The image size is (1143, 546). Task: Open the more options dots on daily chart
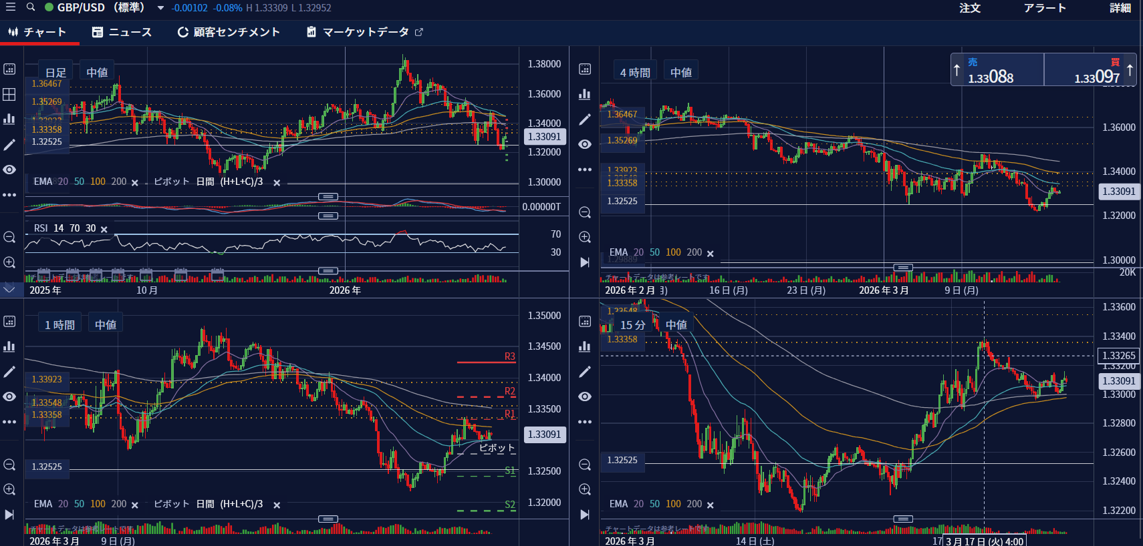[9, 195]
